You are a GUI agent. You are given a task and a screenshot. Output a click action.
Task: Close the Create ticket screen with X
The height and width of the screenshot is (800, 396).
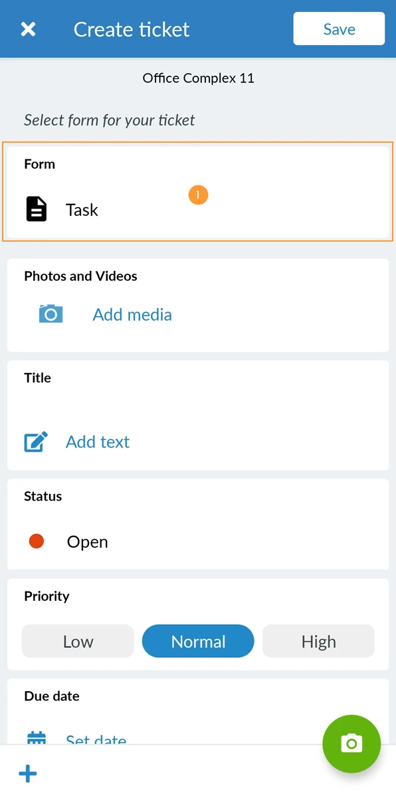point(28,29)
